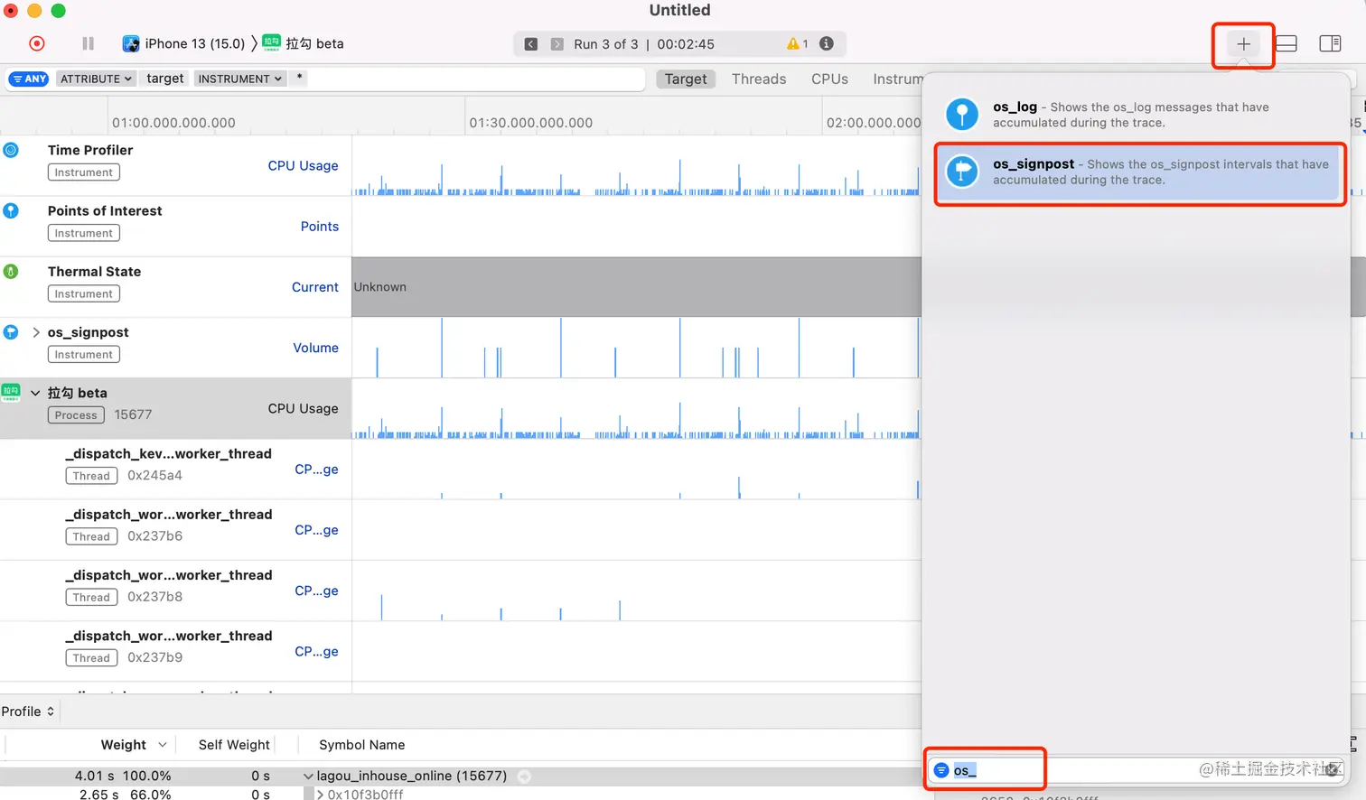The height and width of the screenshot is (800, 1366).
Task: Toggle the right inspector sidebar button
Action: tap(1330, 43)
